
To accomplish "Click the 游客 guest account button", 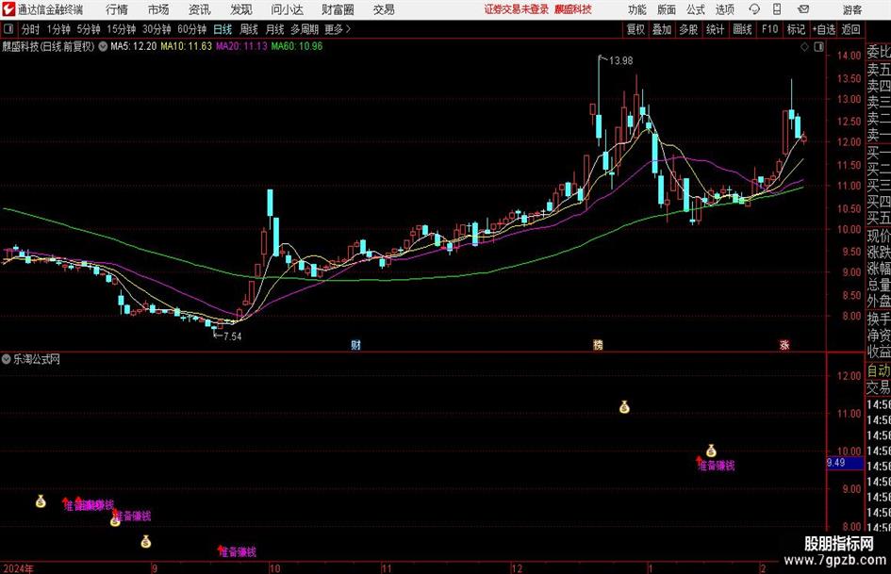I will click(x=852, y=9).
